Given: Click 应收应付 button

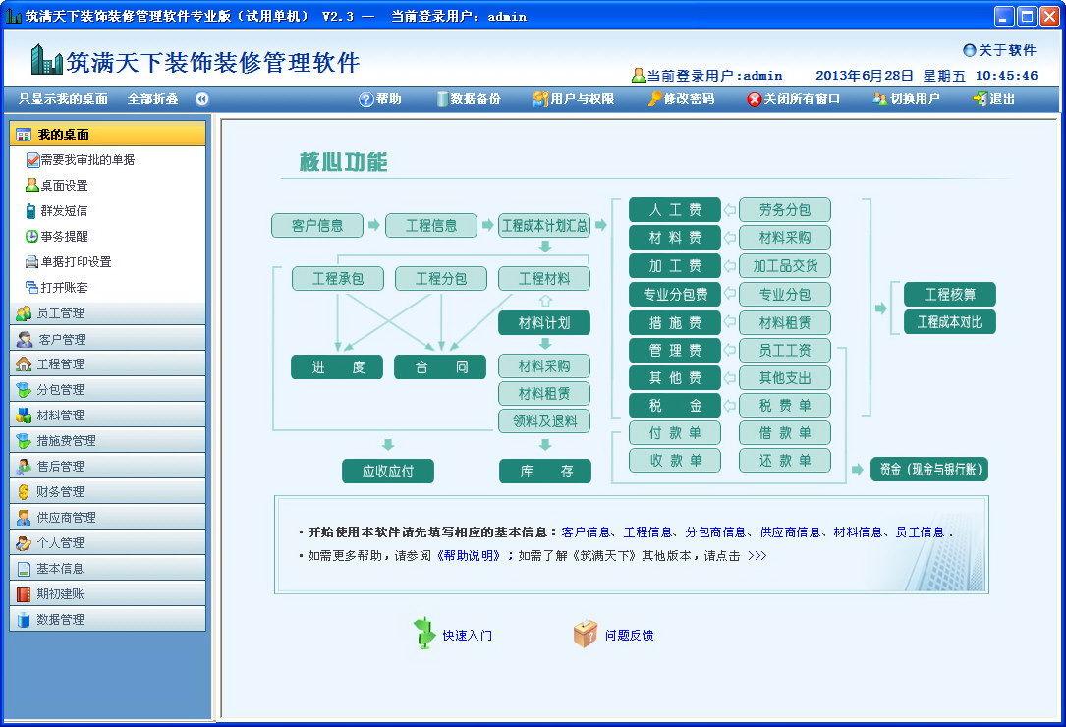Looking at the screenshot, I should tap(388, 472).
